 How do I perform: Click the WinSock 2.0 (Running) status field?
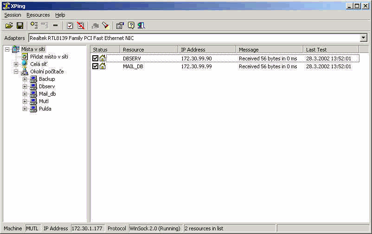(155, 228)
